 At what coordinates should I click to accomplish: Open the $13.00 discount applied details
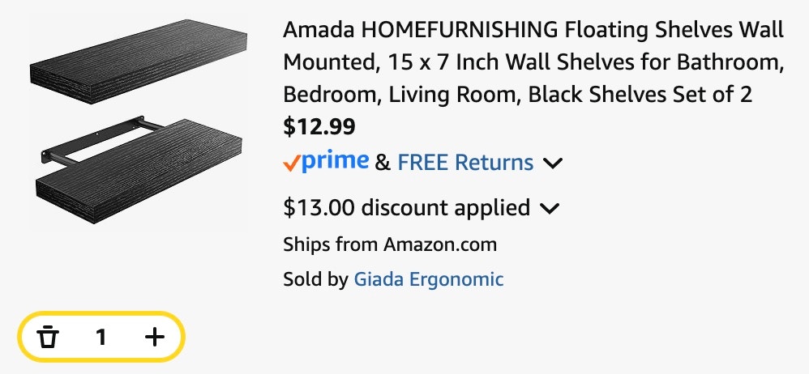(x=407, y=207)
